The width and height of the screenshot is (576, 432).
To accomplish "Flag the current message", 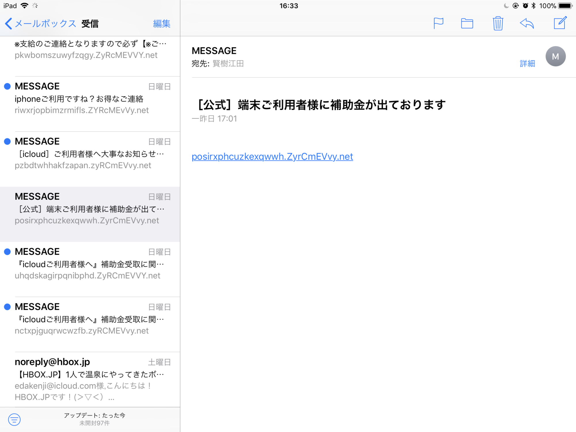I will [x=438, y=23].
